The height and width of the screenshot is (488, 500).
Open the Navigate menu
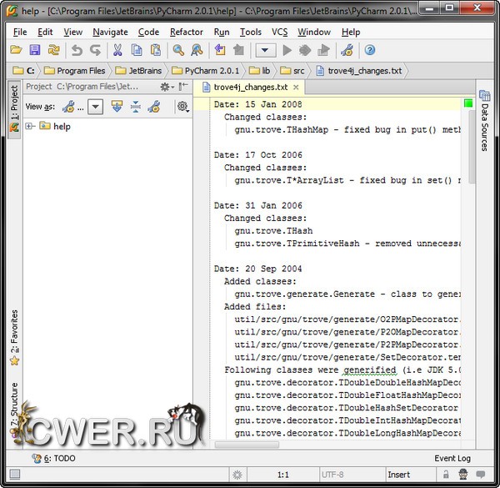click(110, 32)
